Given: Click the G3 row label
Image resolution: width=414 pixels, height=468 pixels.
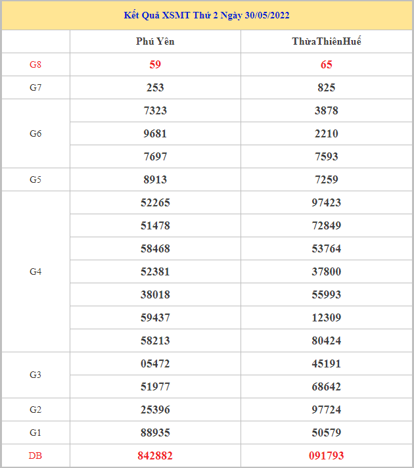Looking at the screenshot, I should pyautogui.click(x=35, y=375).
